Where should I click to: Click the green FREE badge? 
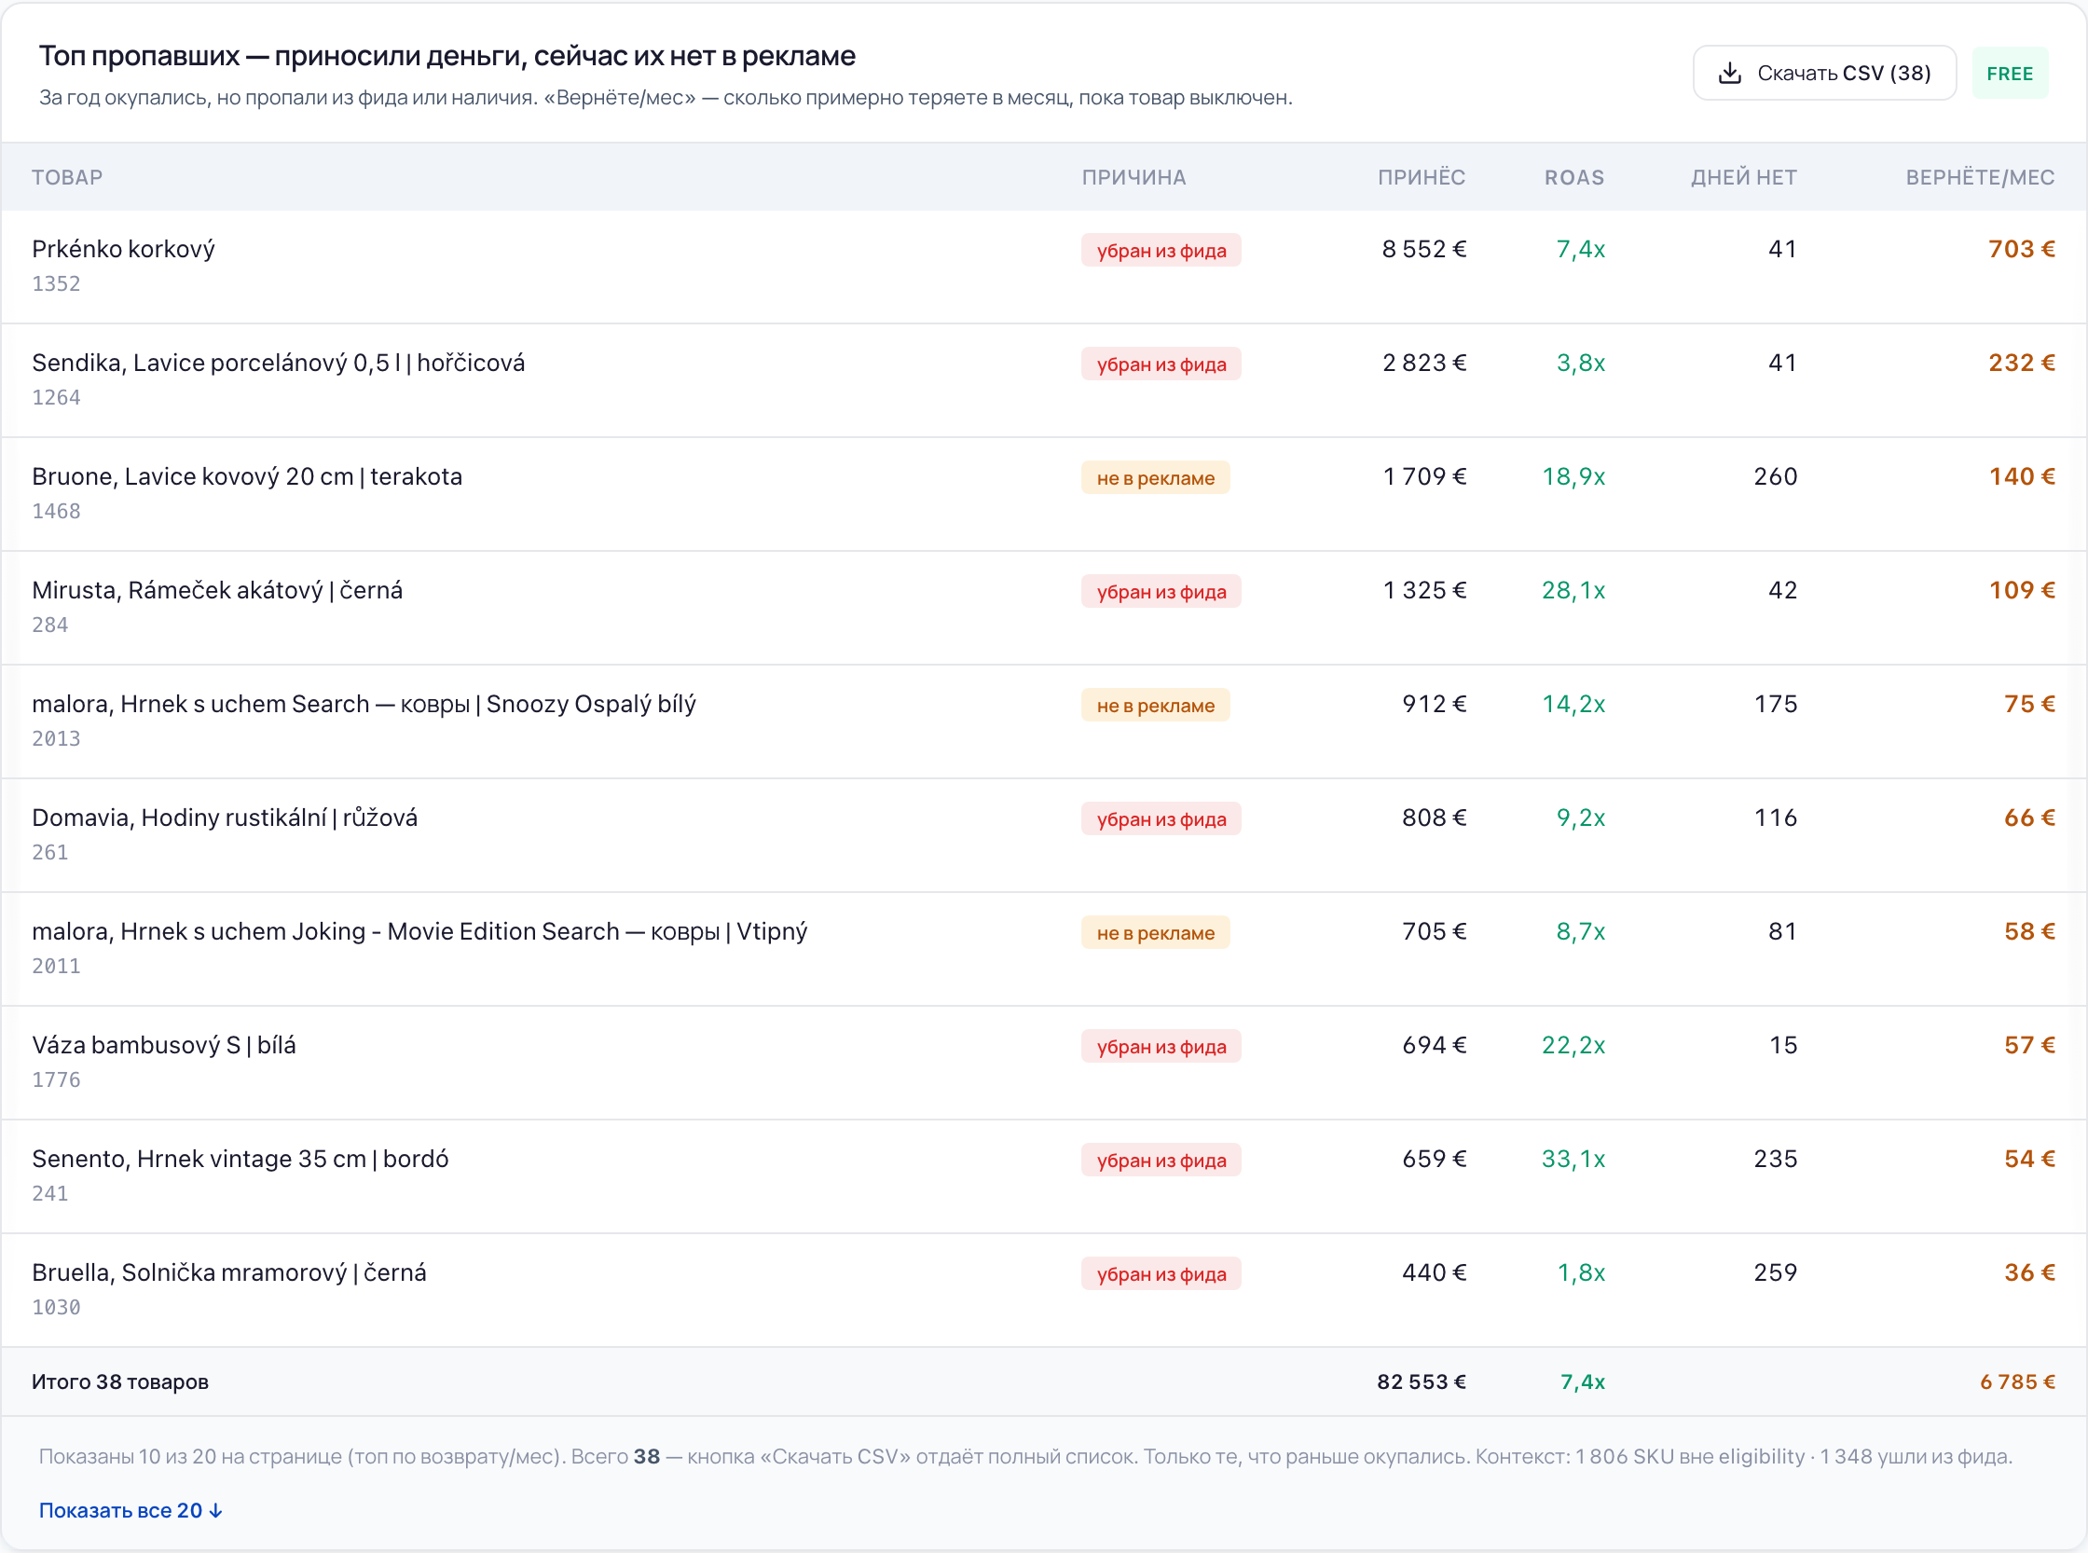click(2009, 74)
